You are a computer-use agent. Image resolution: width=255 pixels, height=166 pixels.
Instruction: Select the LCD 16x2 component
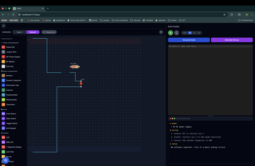coord(10,152)
